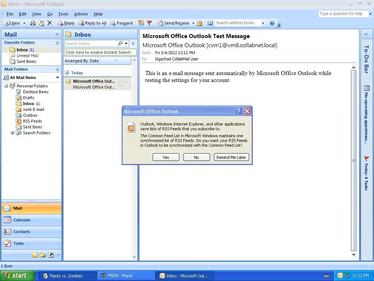Expand the To-Do Bar chevron
Viewport: 374px width, 281px height.
pos(366,34)
